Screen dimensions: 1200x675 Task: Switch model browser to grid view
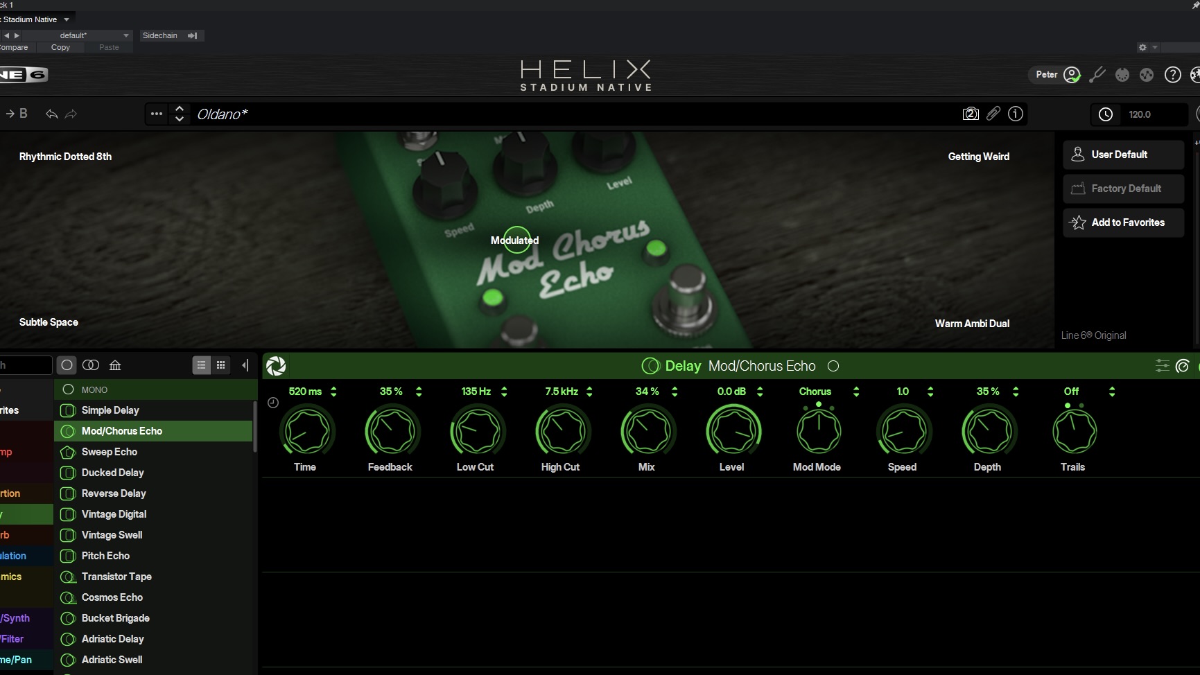(x=220, y=365)
